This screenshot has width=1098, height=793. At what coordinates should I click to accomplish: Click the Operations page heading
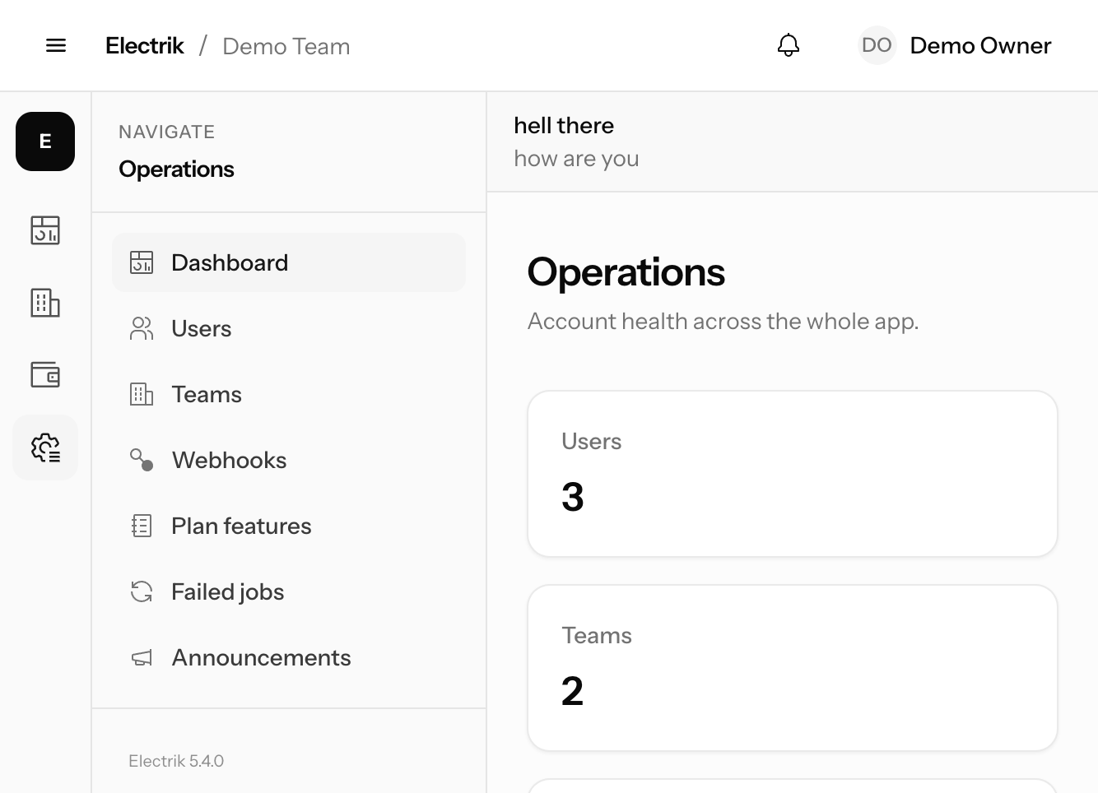coord(626,271)
